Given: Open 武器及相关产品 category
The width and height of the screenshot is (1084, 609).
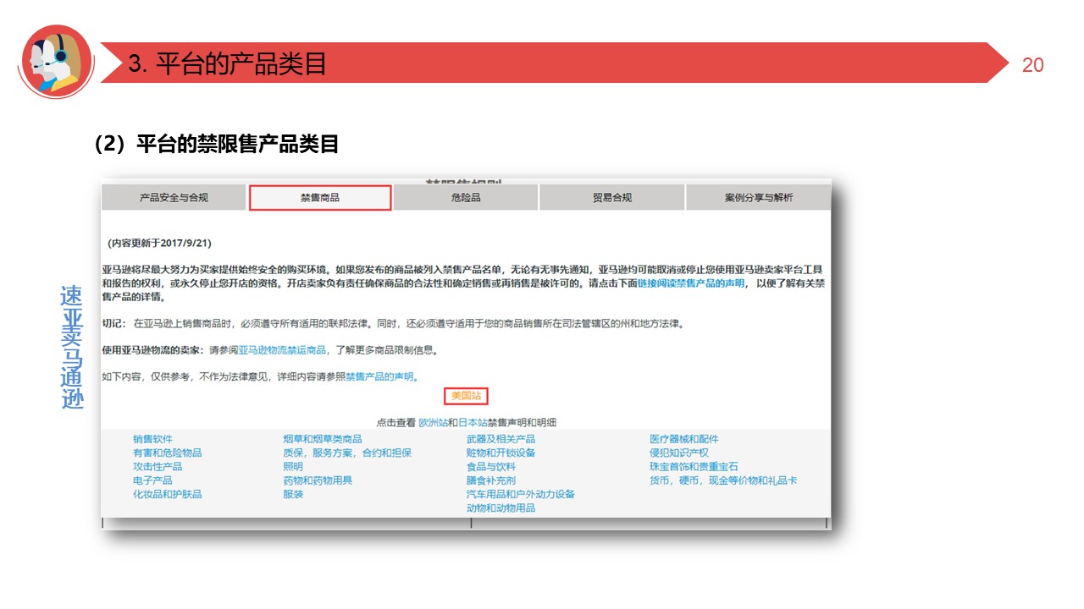Looking at the screenshot, I should pyautogui.click(x=501, y=439).
